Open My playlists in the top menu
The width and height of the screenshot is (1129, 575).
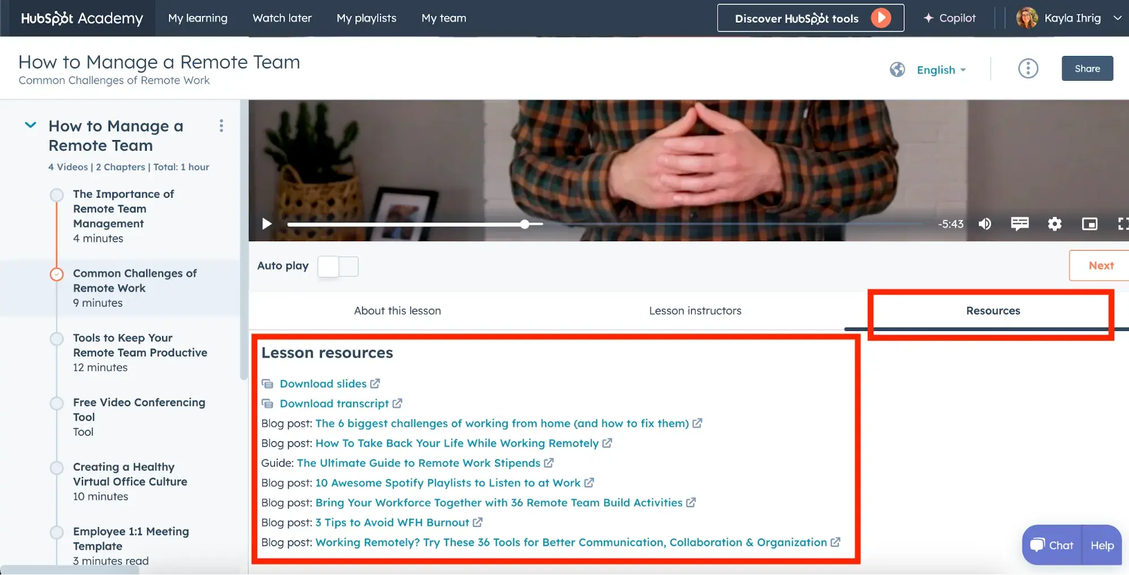pyautogui.click(x=366, y=18)
